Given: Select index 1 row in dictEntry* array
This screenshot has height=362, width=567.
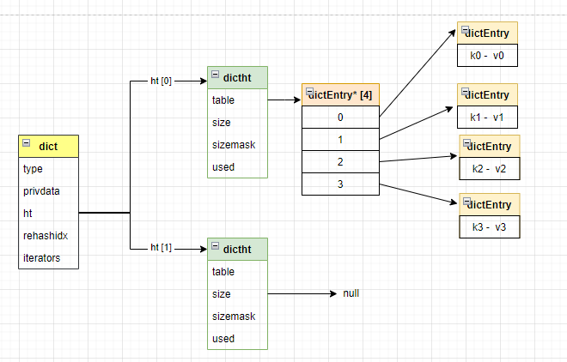Looking at the screenshot, I should pyautogui.click(x=340, y=139).
